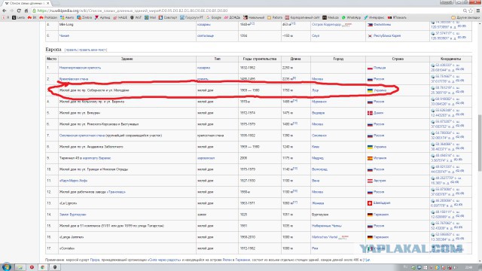The width and height of the screenshot is (482, 271).
Task: Open the аэровокзал type link
Action: pyautogui.click(x=206, y=158)
